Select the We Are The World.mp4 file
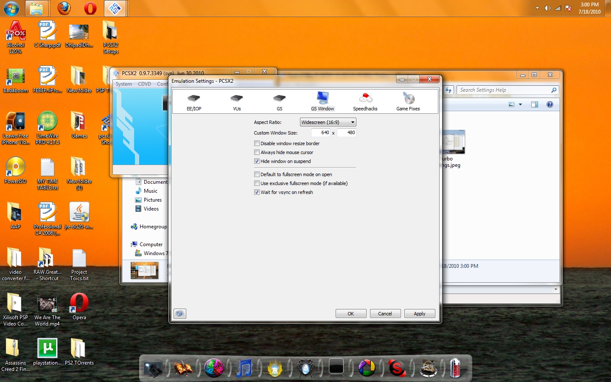The height and width of the screenshot is (382, 611). (48, 310)
